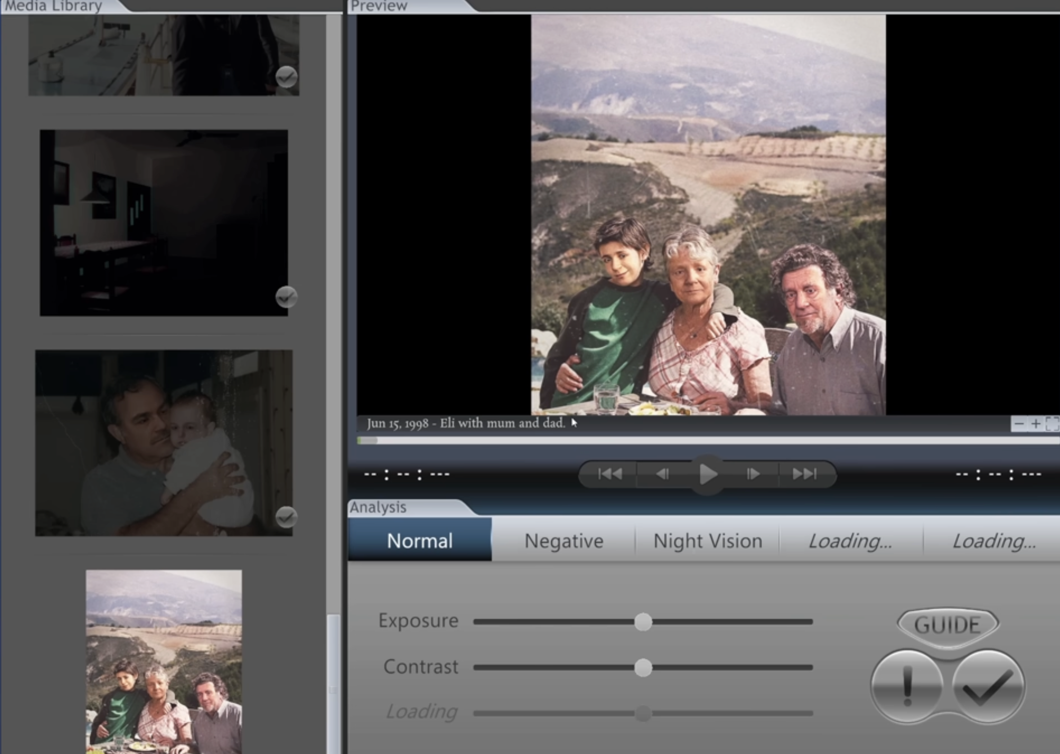Click the exclamation mark flag button
This screenshot has width=1060, height=754.
pos(907,686)
